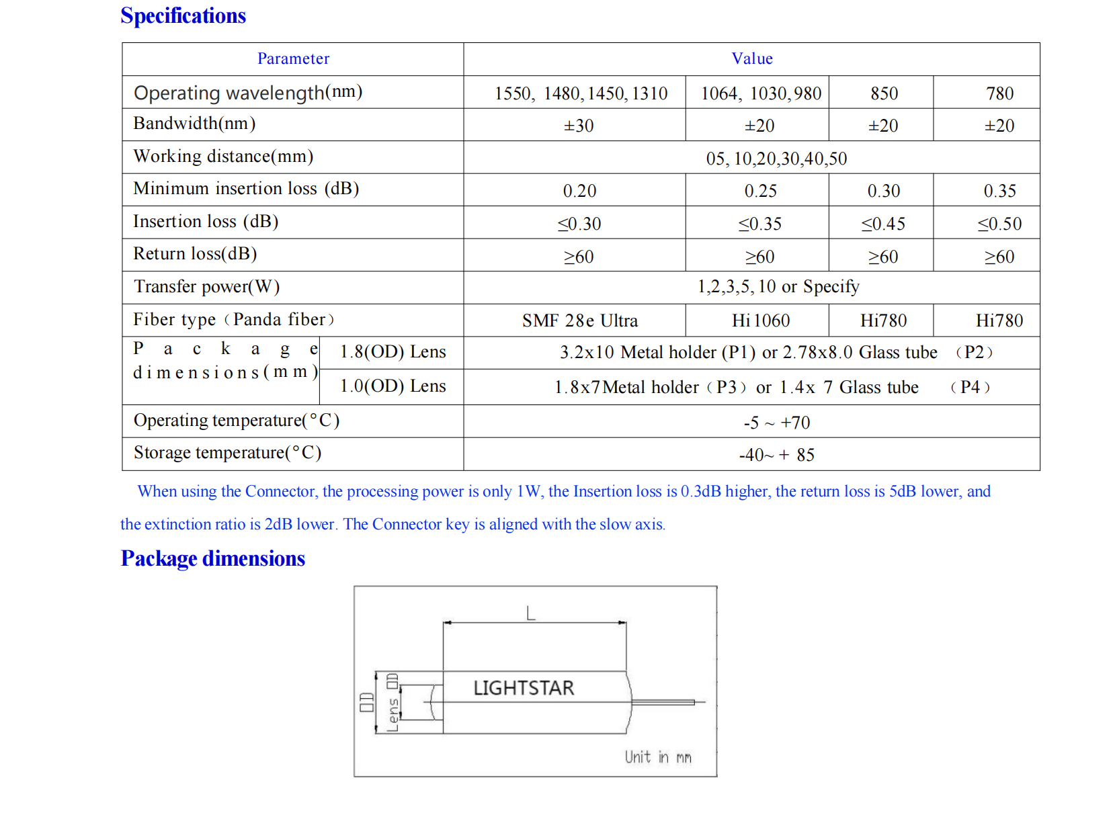Image resolution: width=1111 pixels, height=817 pixels.
Task: Click the Specifications heading
Action: coord(183,15)
